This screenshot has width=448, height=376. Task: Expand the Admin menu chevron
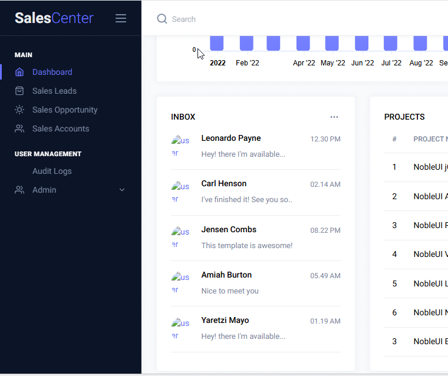tap(122, 190)
